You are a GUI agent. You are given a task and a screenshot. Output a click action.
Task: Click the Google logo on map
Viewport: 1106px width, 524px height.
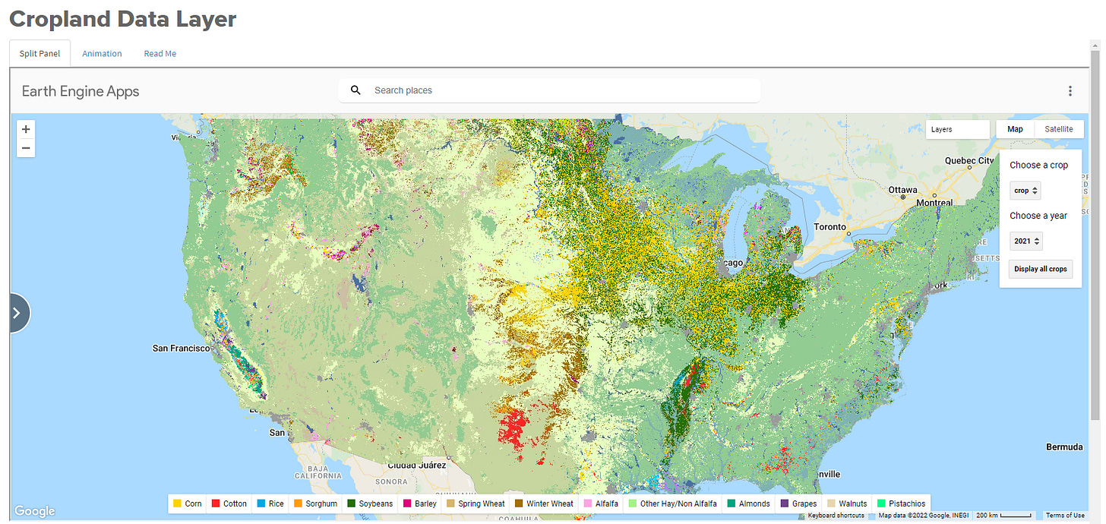pos(35,511)
